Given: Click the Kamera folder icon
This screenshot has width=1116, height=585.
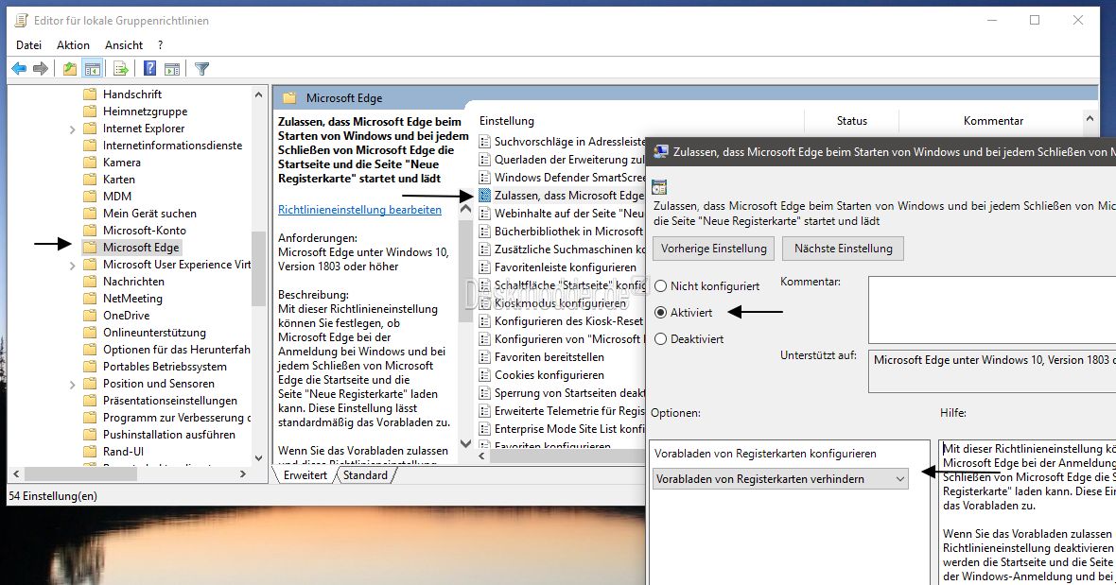Looking at the screenshot, I should (x=90, y=162).
